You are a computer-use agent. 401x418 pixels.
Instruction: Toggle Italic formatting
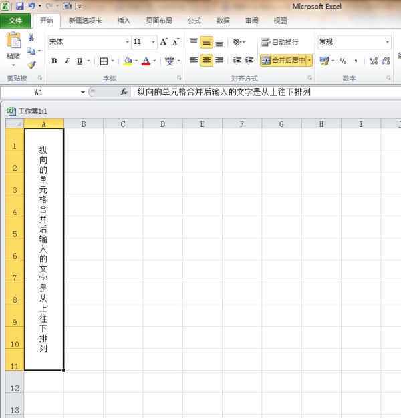(67, 61)
